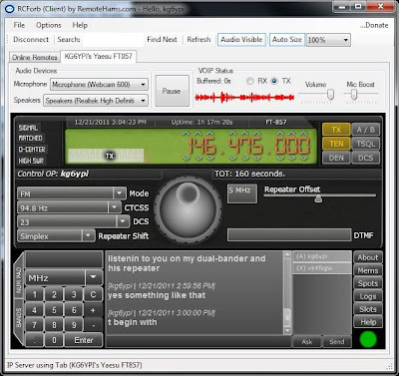
Task: Open the MHz unit dropdown
Action: 64,277
